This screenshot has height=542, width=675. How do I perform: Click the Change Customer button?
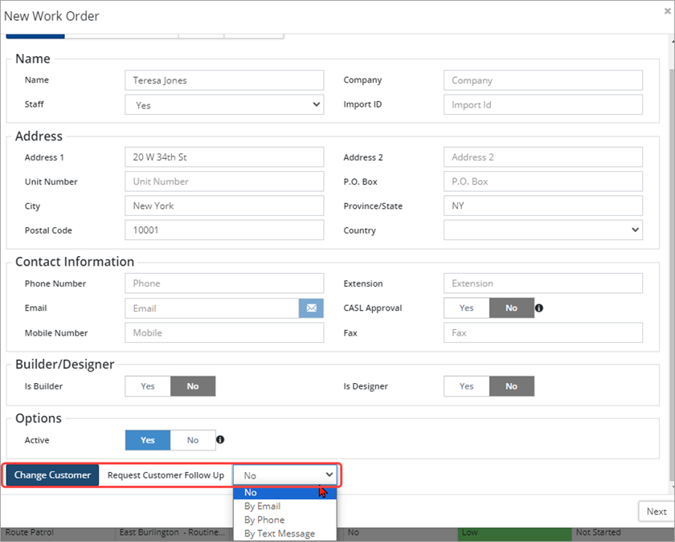(x=53, y=475)
